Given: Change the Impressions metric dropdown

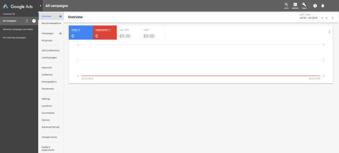Looking at the screenshot, I should tap(103, 30).
